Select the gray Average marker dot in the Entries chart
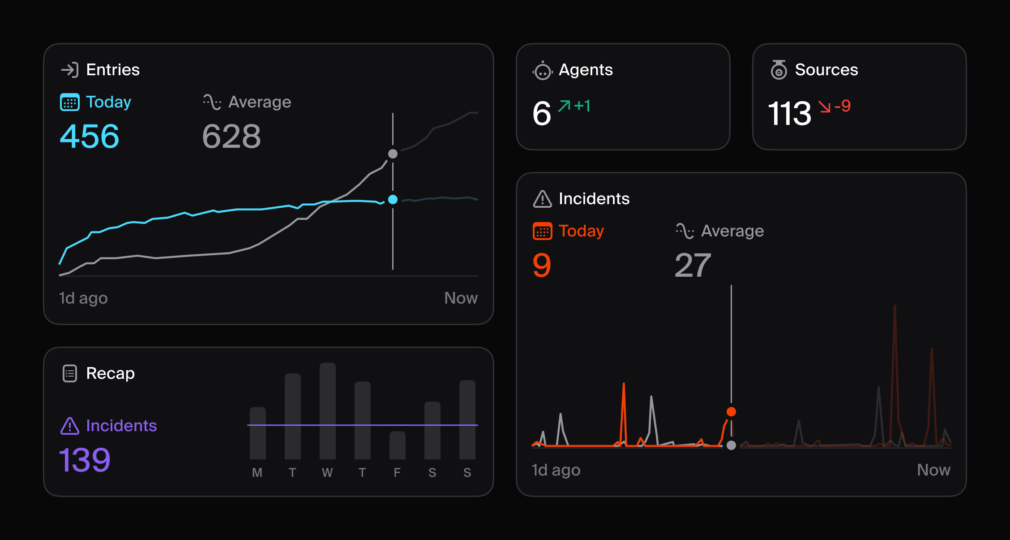 click(x=393, y=154)
